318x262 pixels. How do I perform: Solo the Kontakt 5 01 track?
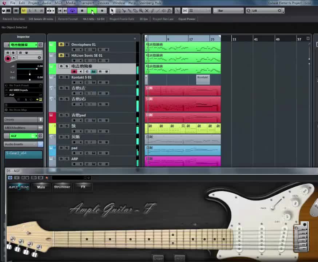click(x=67, y=77)
